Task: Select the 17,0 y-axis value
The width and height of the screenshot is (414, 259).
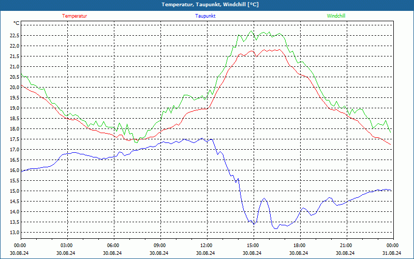Action: 14,150
